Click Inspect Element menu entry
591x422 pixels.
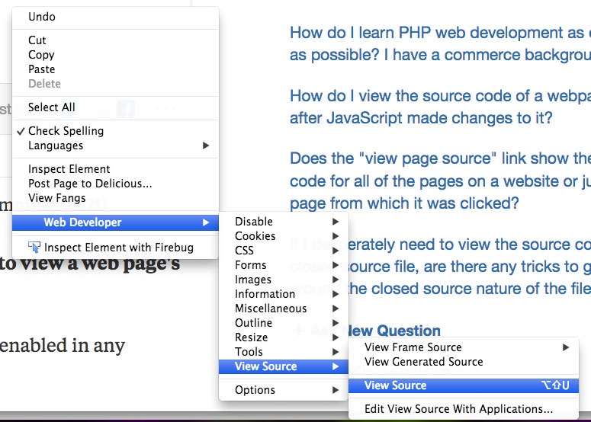point(115,169)
